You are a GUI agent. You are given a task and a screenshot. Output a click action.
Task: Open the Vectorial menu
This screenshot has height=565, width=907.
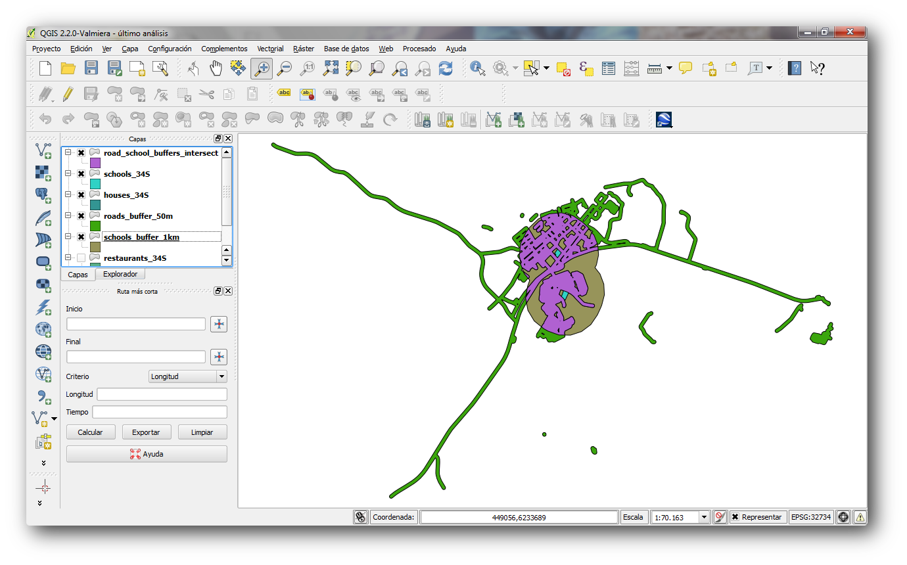270,49
